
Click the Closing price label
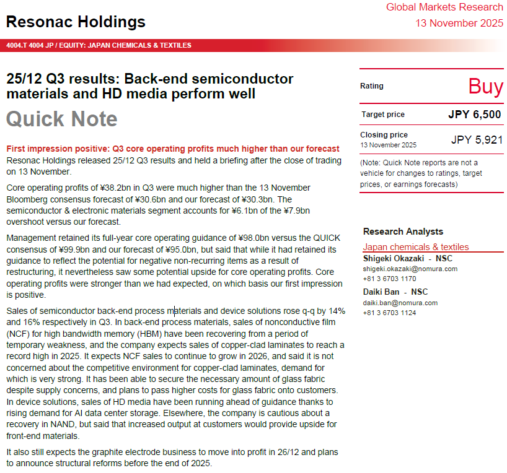click(x=384, y=135)
